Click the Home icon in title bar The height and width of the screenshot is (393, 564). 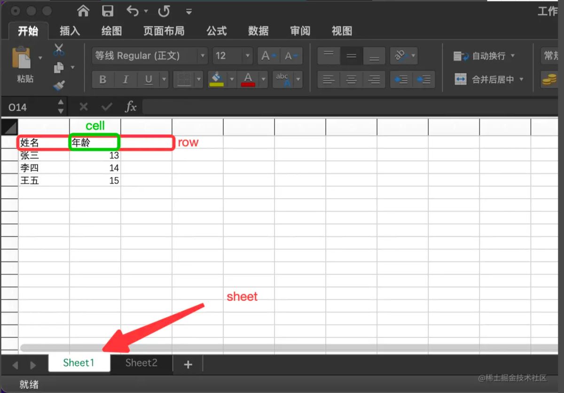click(83, 11)
